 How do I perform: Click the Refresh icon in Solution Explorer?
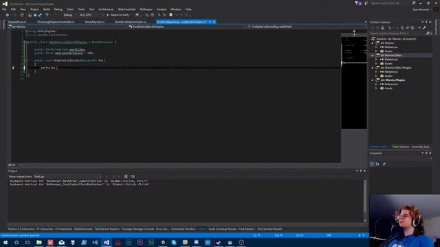(x=402, y=27)
